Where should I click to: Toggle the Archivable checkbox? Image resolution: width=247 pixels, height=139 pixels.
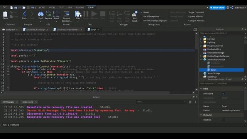223,93
